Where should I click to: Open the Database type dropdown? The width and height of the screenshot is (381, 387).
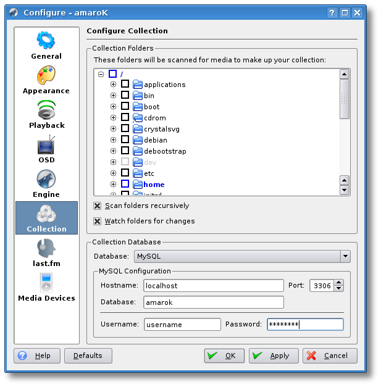[x=345, y=256]
